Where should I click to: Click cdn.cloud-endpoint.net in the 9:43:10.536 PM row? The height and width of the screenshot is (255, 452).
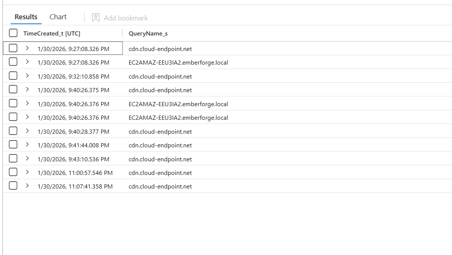tap(160, 159)
